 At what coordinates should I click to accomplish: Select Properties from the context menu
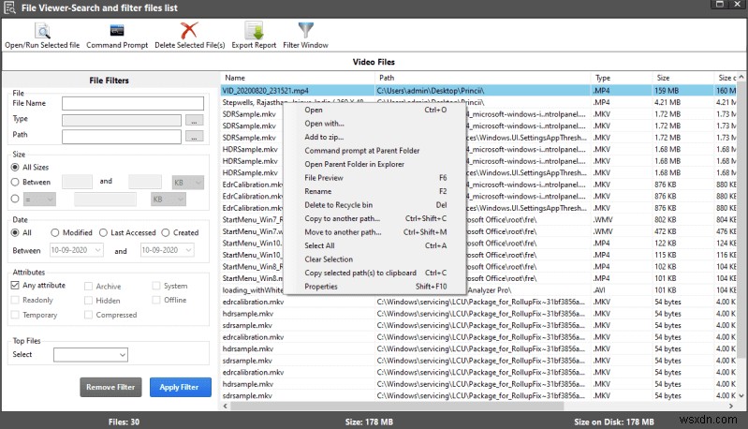[321, 287]
